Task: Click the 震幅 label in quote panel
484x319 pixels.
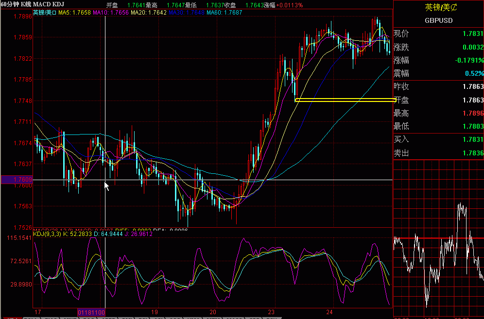Action: point(401,73)
